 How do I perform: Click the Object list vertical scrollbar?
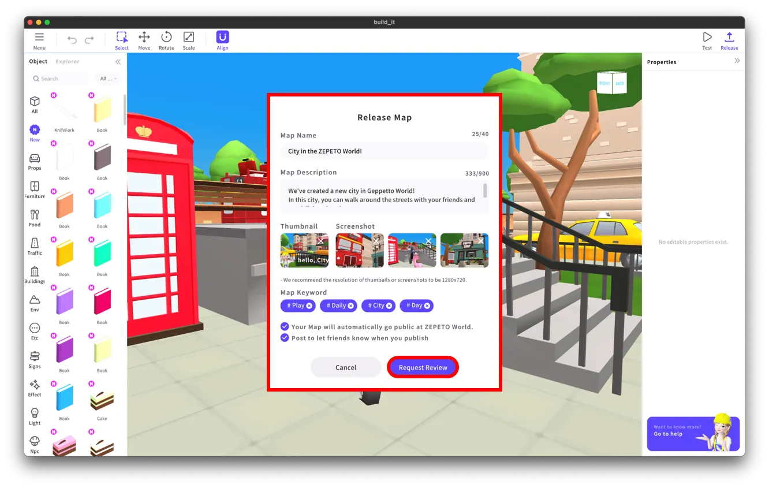[125, 110]
